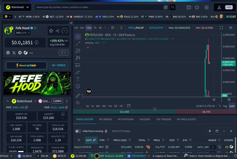Select the 1h timeframe button
Screen dimensions: 237x159
95,28
